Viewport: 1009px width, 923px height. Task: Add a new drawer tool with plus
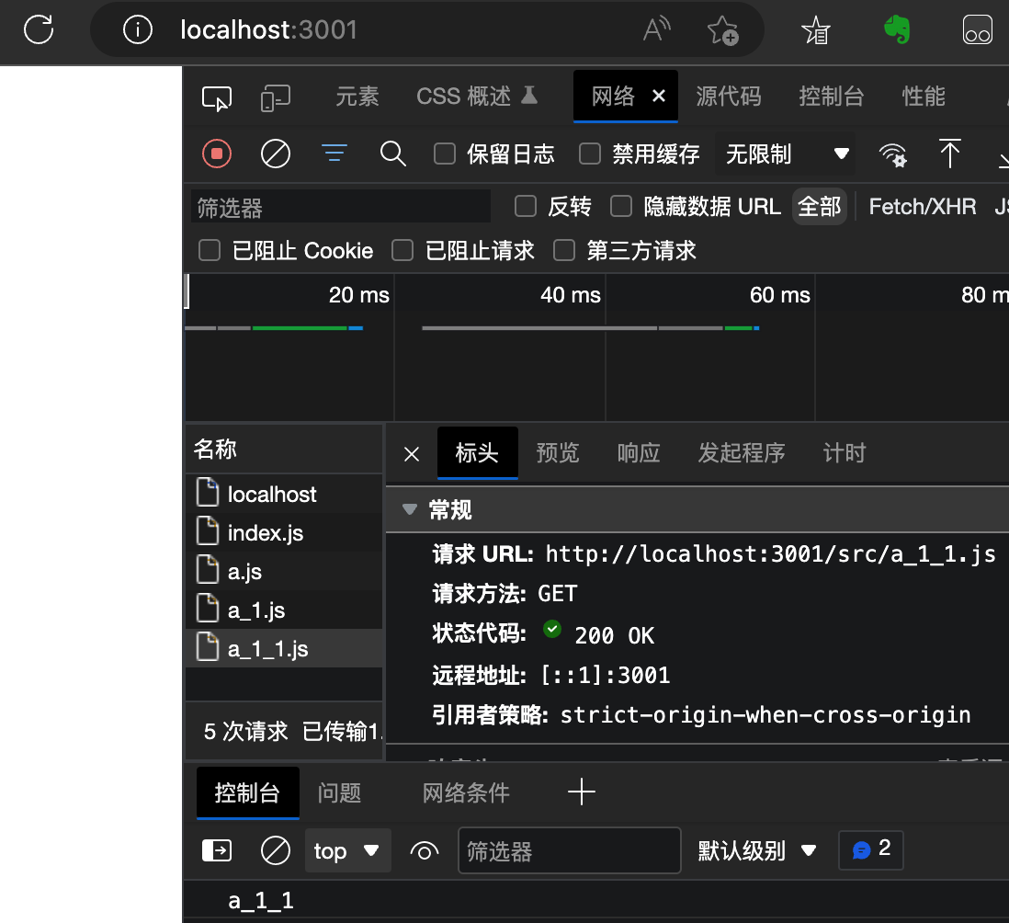click(x=582, y=792)
